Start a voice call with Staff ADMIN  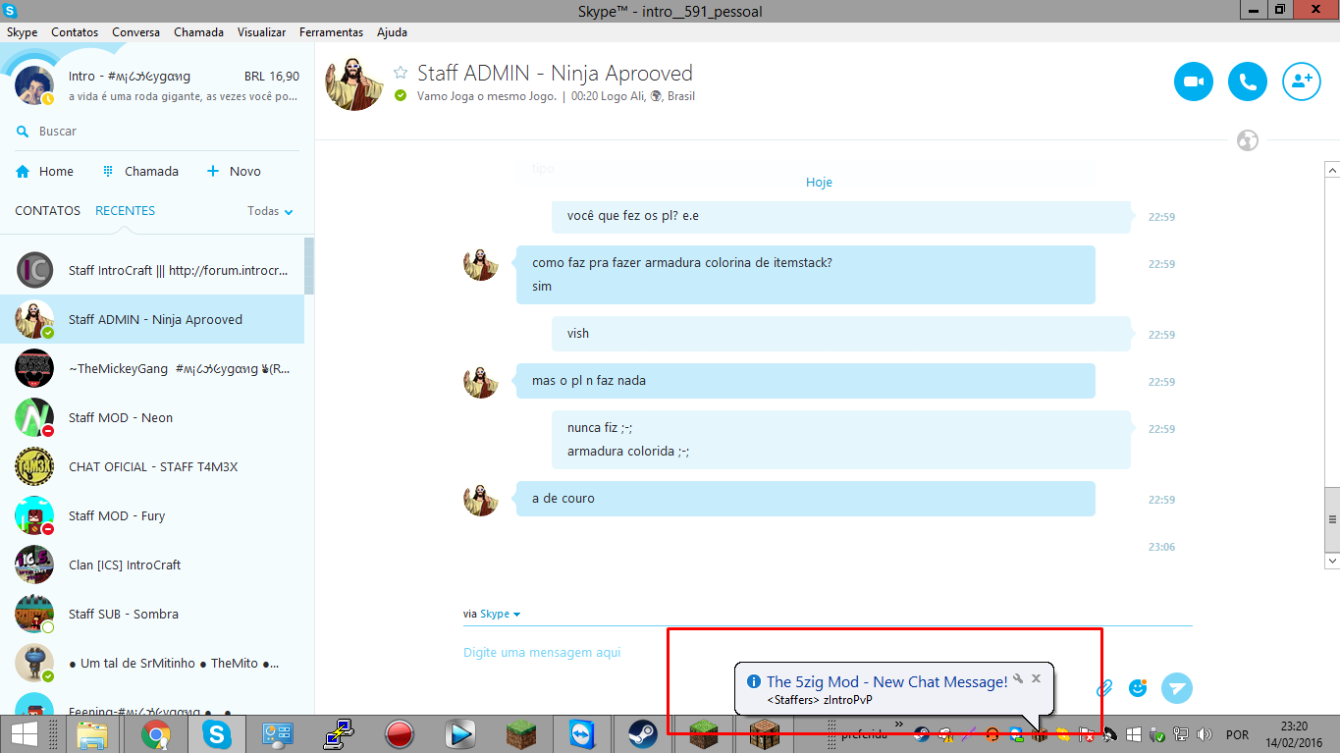[x=1248, y=81]
